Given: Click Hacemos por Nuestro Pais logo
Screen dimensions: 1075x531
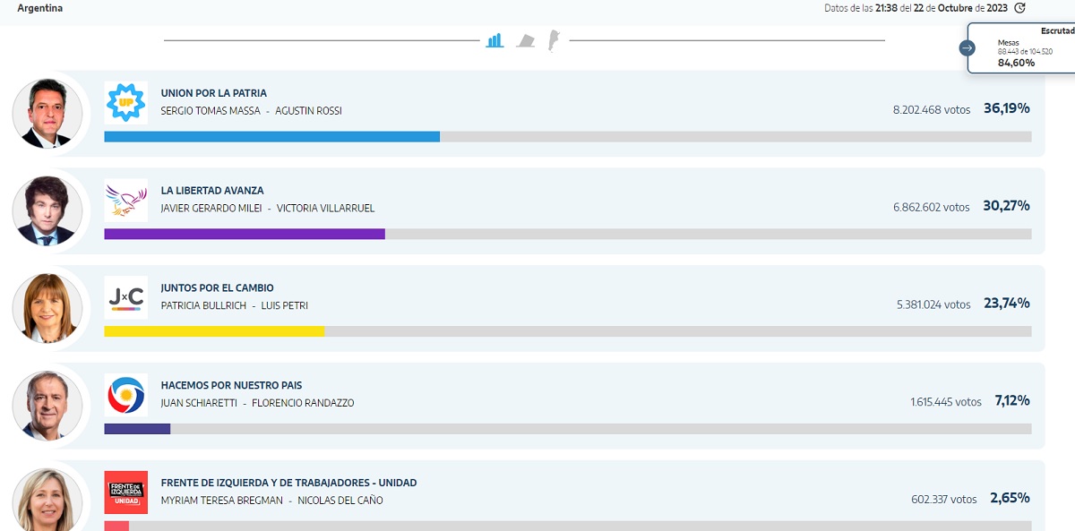Looking at the screenshot, I should (125, 395).
